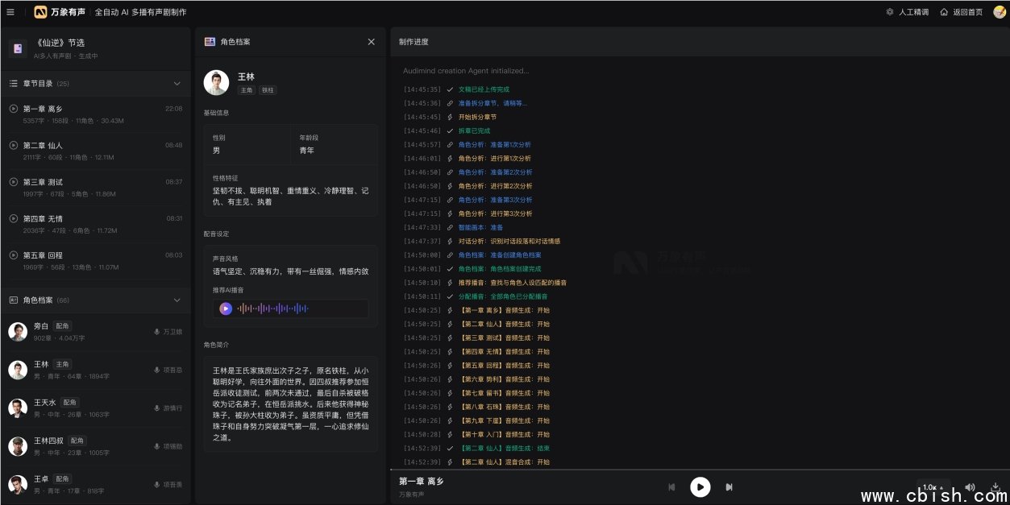Click 王林's avatar in the profile panel
The height and width of the screenshot is (505, 1010).
216,82
